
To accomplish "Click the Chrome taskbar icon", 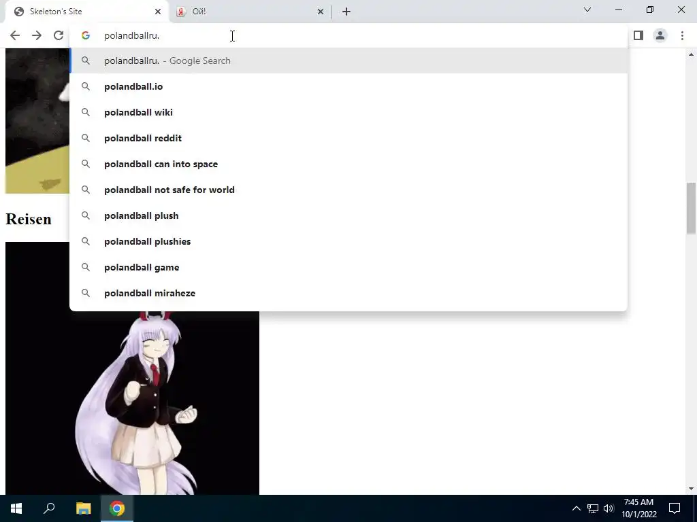I will click(117, 508).
